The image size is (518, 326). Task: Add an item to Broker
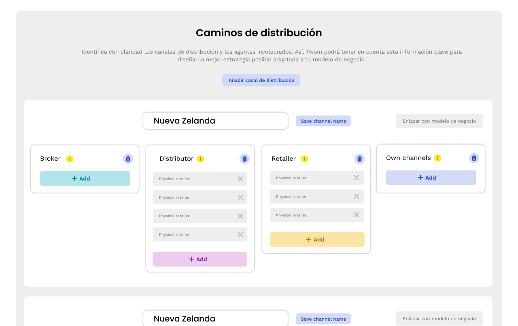pyautogui.click(x=85, y=179)
